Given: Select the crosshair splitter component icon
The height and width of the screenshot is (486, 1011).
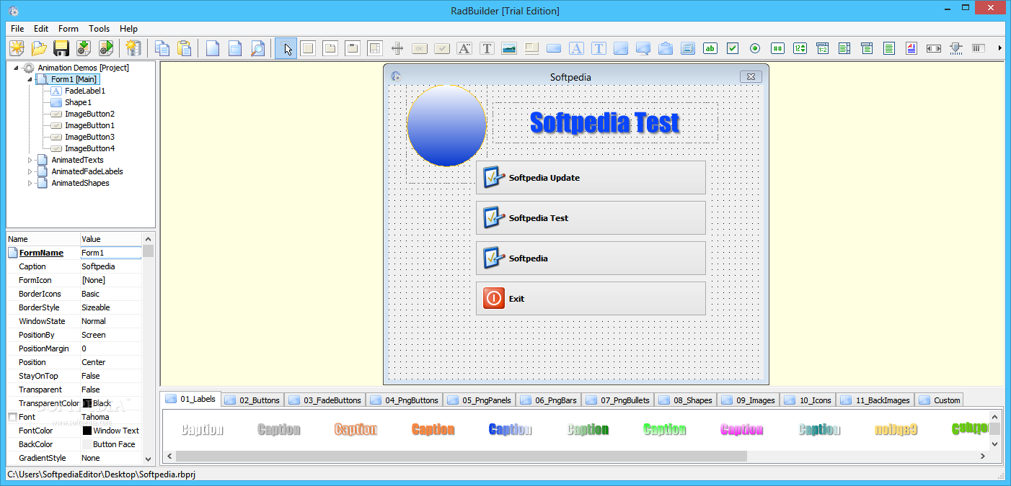Looking at the screenshot, I should (397, 48).
